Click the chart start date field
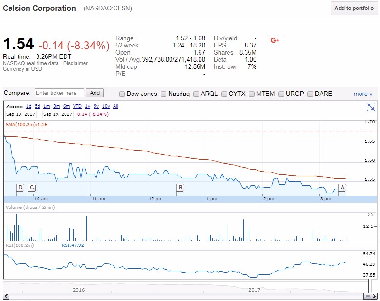The height and width of the screenshot is (301, 380). (20, 114)
